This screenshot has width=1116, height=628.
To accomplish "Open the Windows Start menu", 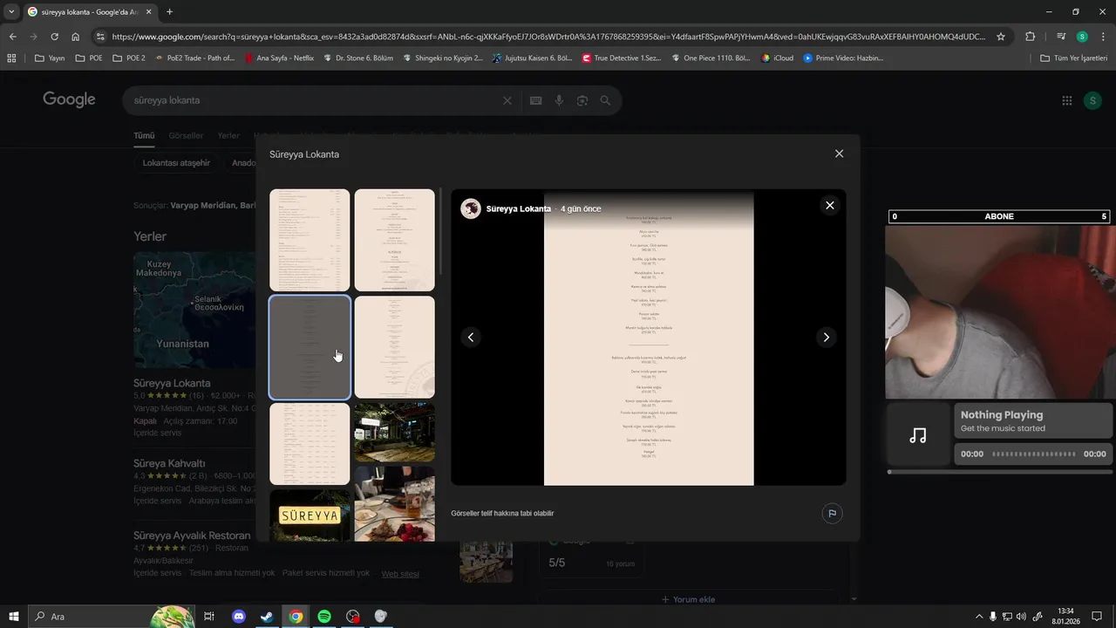I will [14, 617].
